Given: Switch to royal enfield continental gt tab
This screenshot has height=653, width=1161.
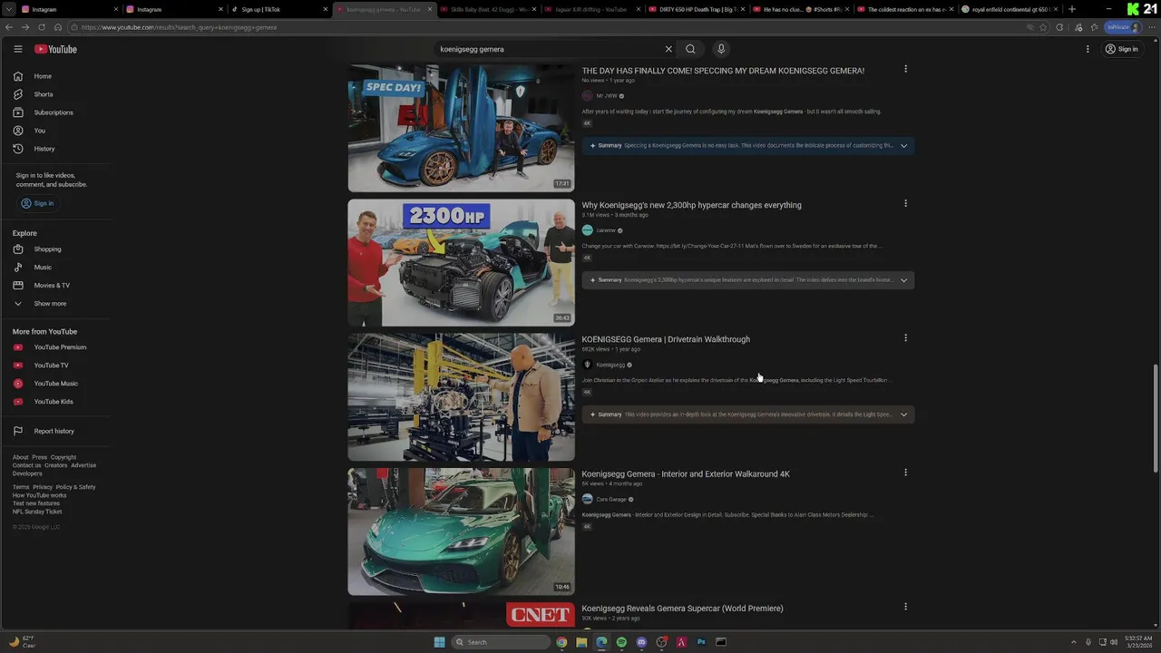Looking at the screenshot, I should (1009, 9).
